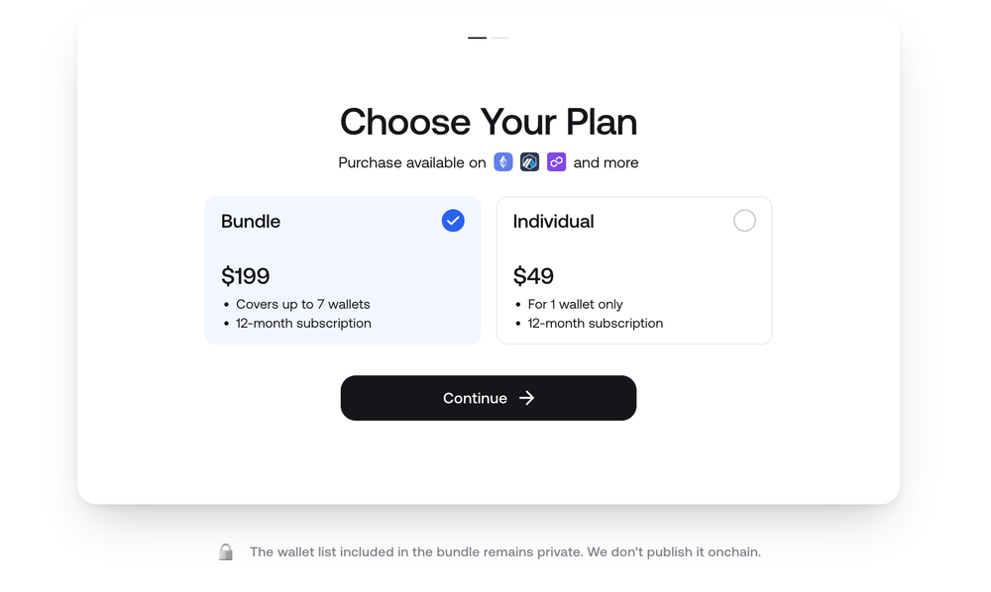The image size is (991, 592).
Task: Choose the Individual plan title
Action: tap(553, 222)
